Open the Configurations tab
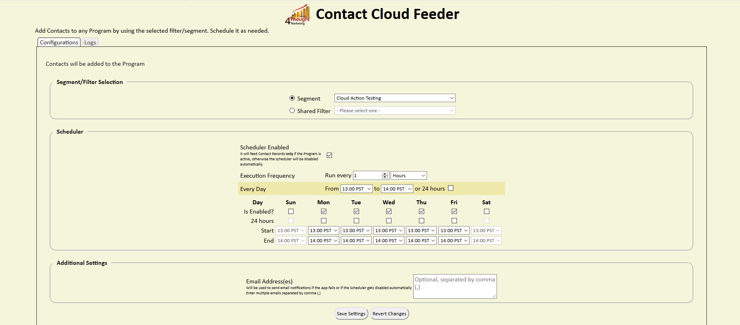Image resolution: width=740 pixels, height=325 pixels. click(x=59, y=42)
